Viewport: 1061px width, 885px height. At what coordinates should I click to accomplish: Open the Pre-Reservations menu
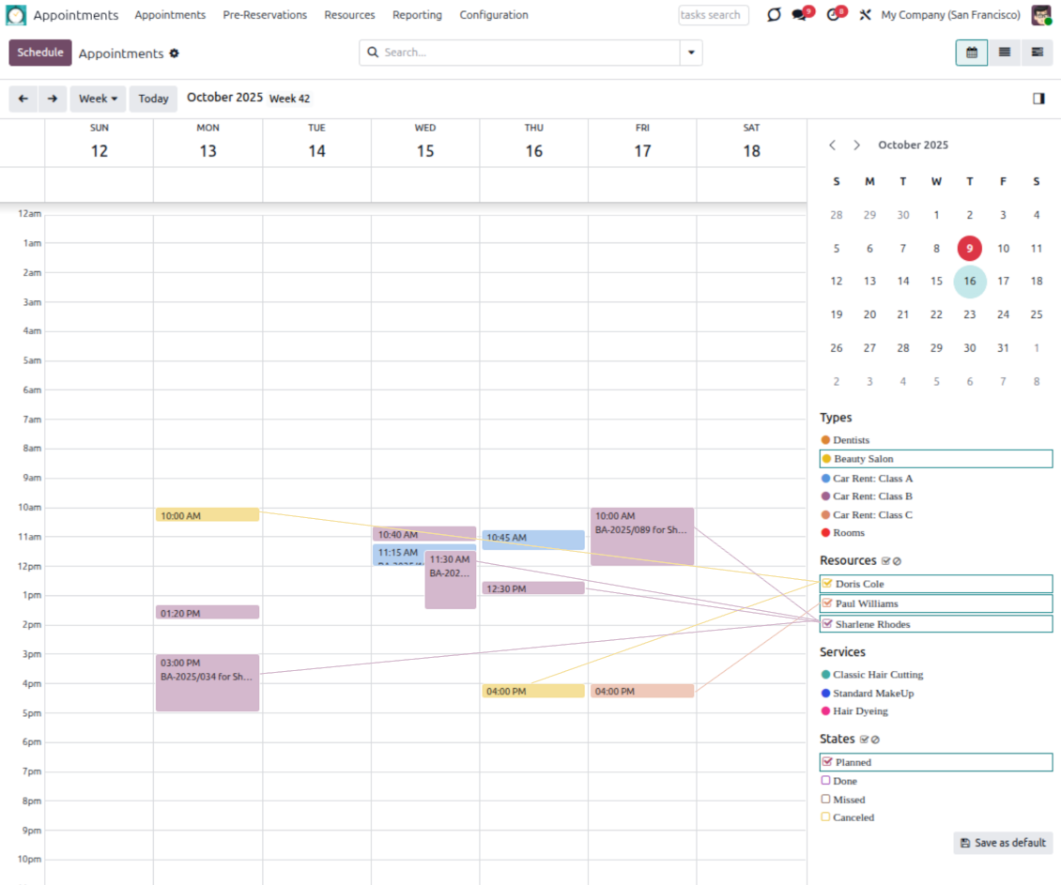click(x=265, y=15)
